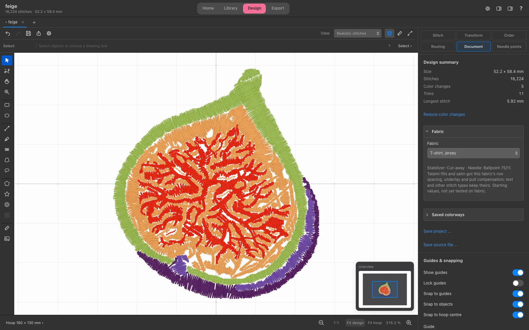The width and height of the screenshot is (529, 330).
Task: Activate the measure ruler tool in left toolbar
Action: (x=7, y=228)
